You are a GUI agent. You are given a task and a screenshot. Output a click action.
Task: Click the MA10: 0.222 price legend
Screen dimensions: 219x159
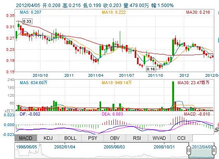[114, 12]
